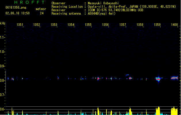The image size is (181, 115).
Task: Click the 1359 time axis label
Action: pyautogui.click(x=157, y=25)
